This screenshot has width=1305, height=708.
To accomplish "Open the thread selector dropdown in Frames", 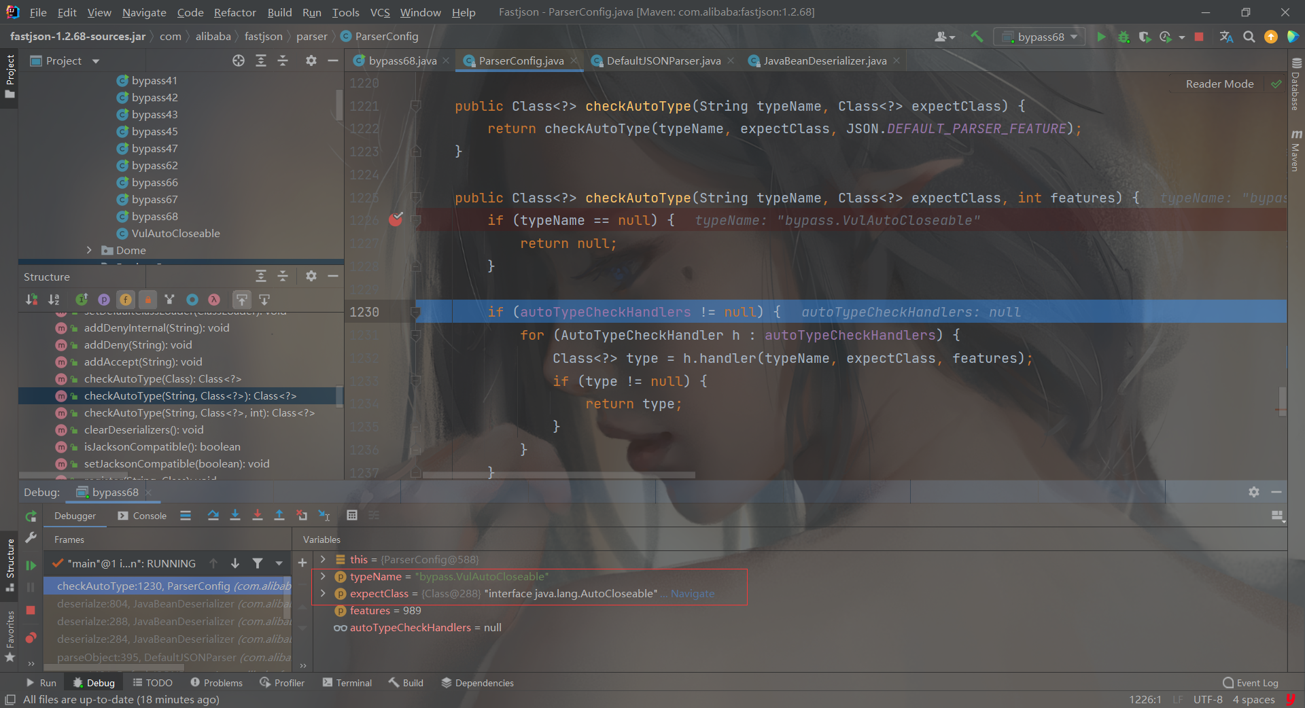I will pyautogui.click(x=279, y=563).
